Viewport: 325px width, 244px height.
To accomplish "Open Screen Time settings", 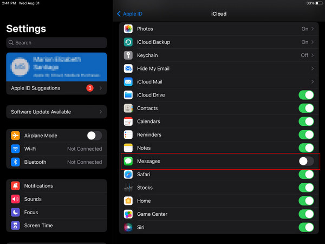I will [56, 226].
